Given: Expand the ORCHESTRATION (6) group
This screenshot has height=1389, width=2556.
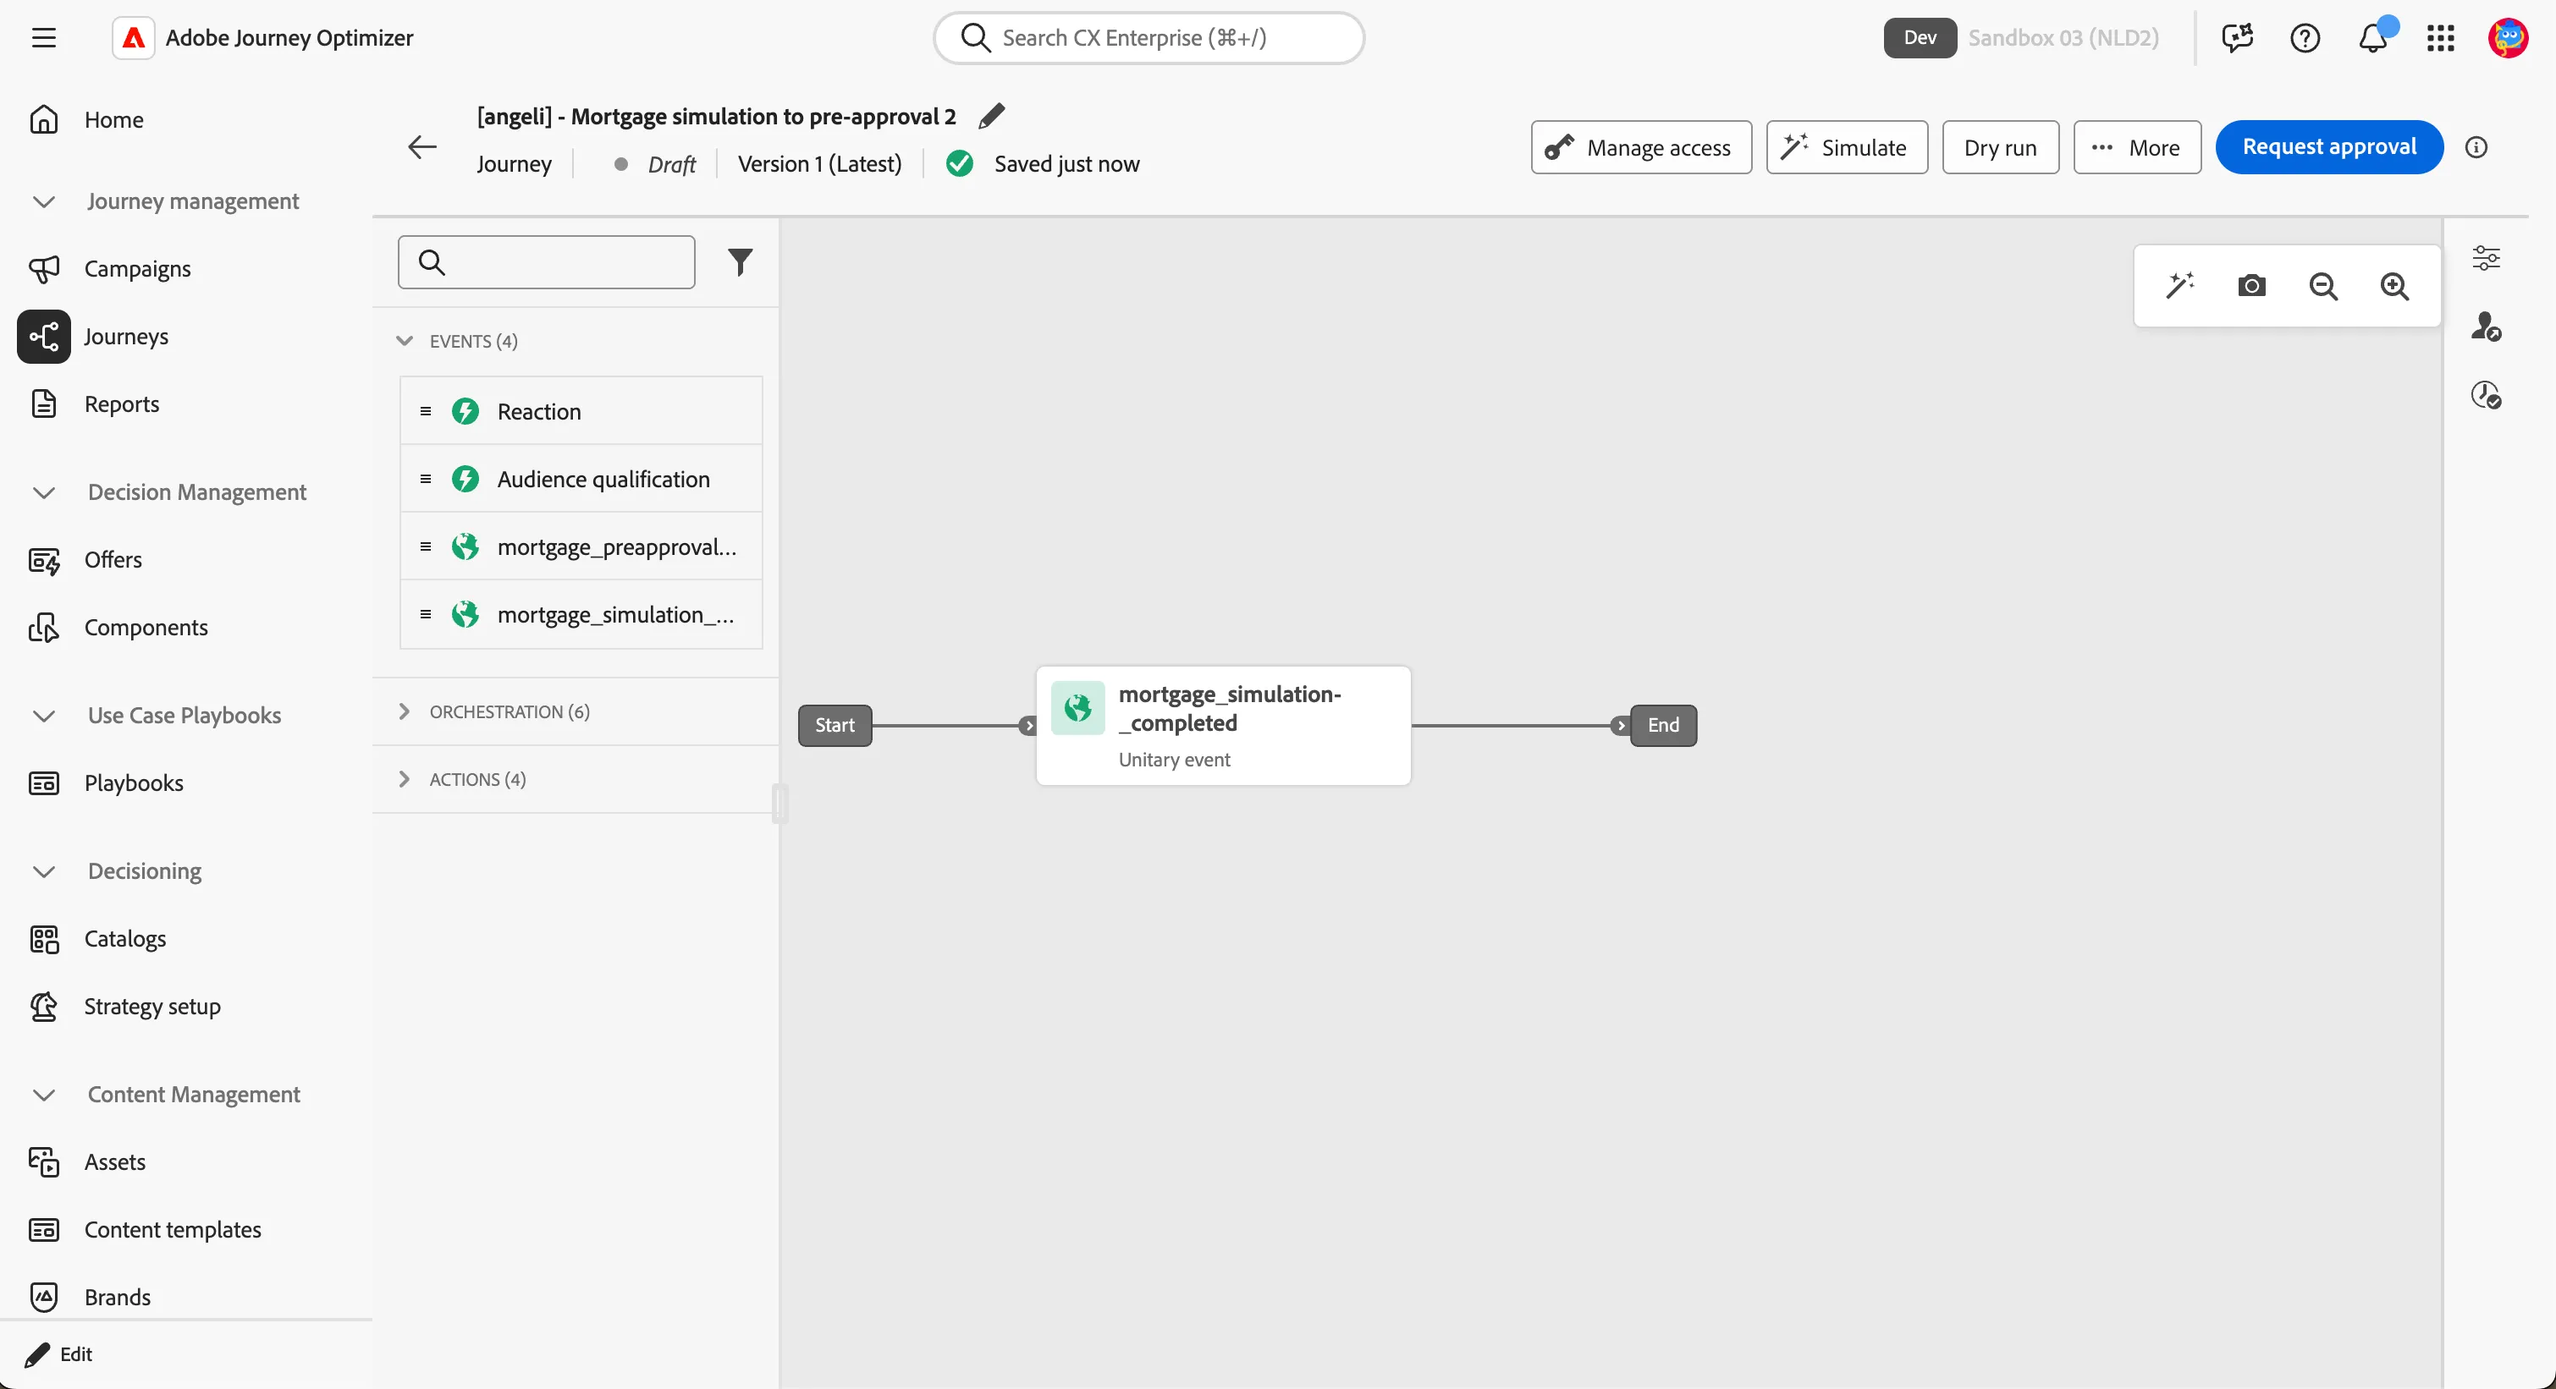Looking at the screenshot, I should (404, 712).
